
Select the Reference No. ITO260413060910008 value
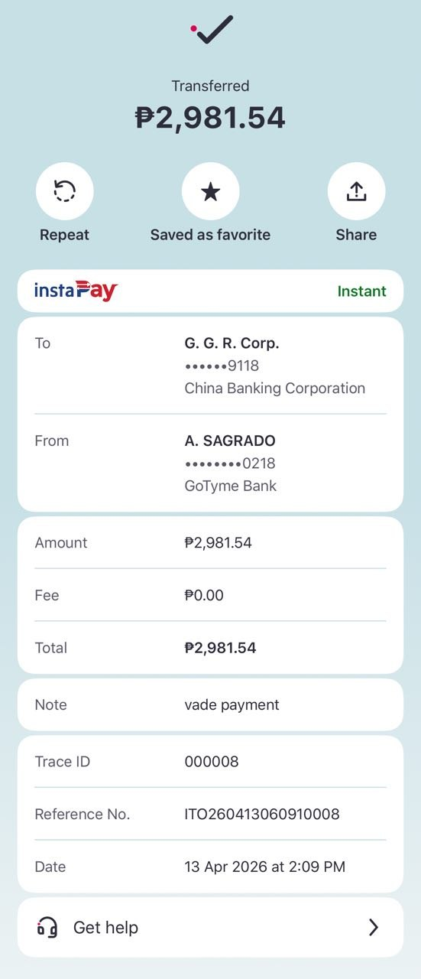[x=262, y=814]
